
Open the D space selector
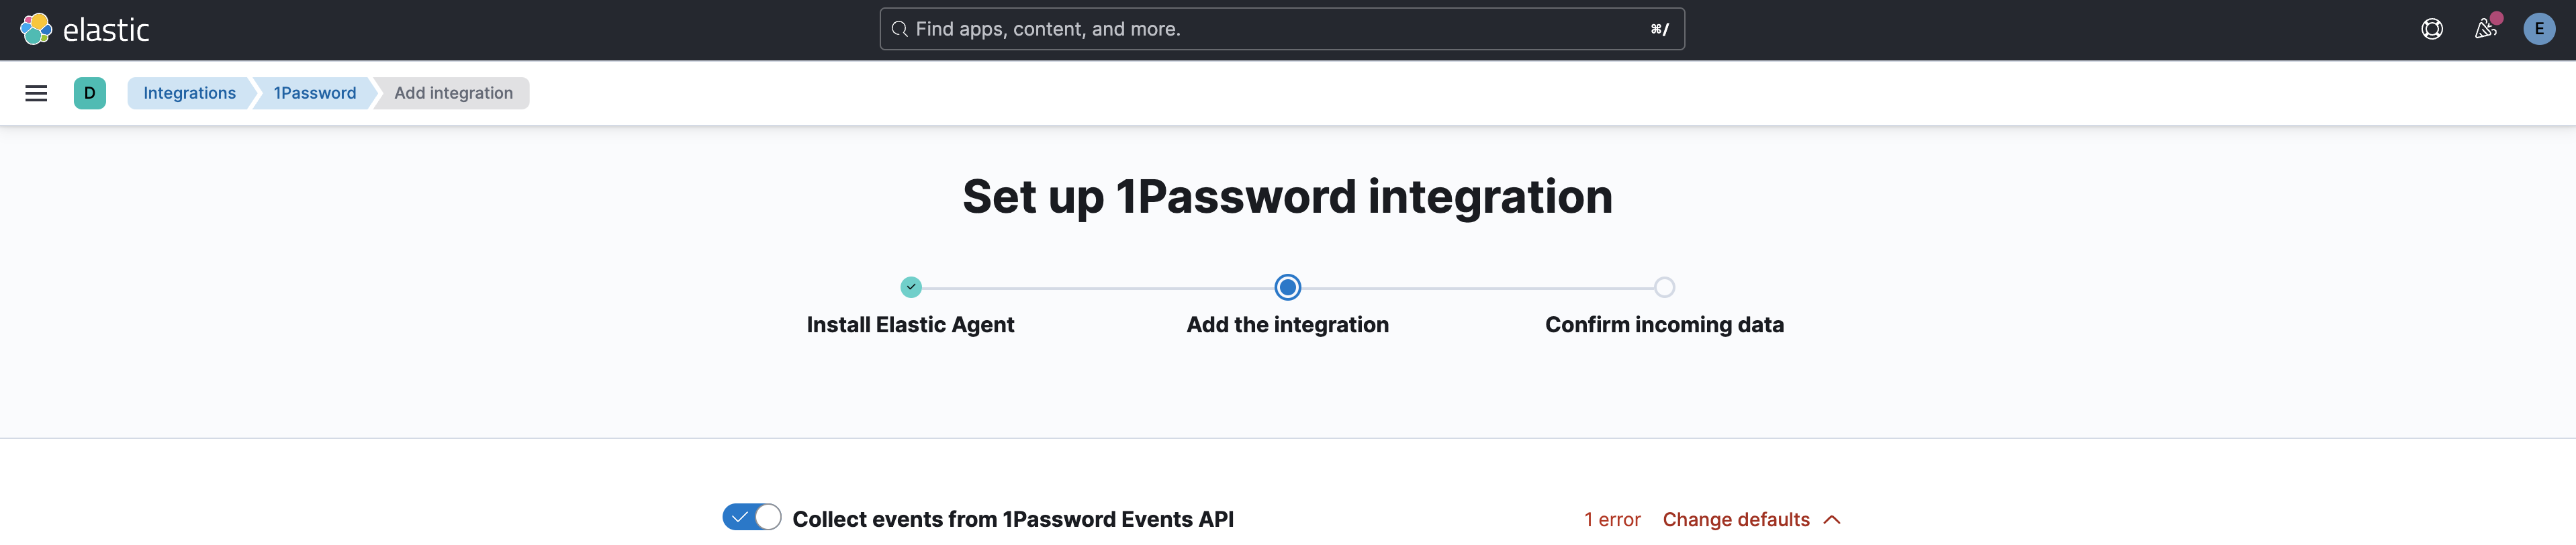point(90,93)
